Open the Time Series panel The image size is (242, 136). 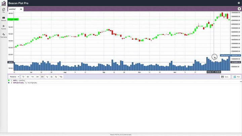pos(4,36)
